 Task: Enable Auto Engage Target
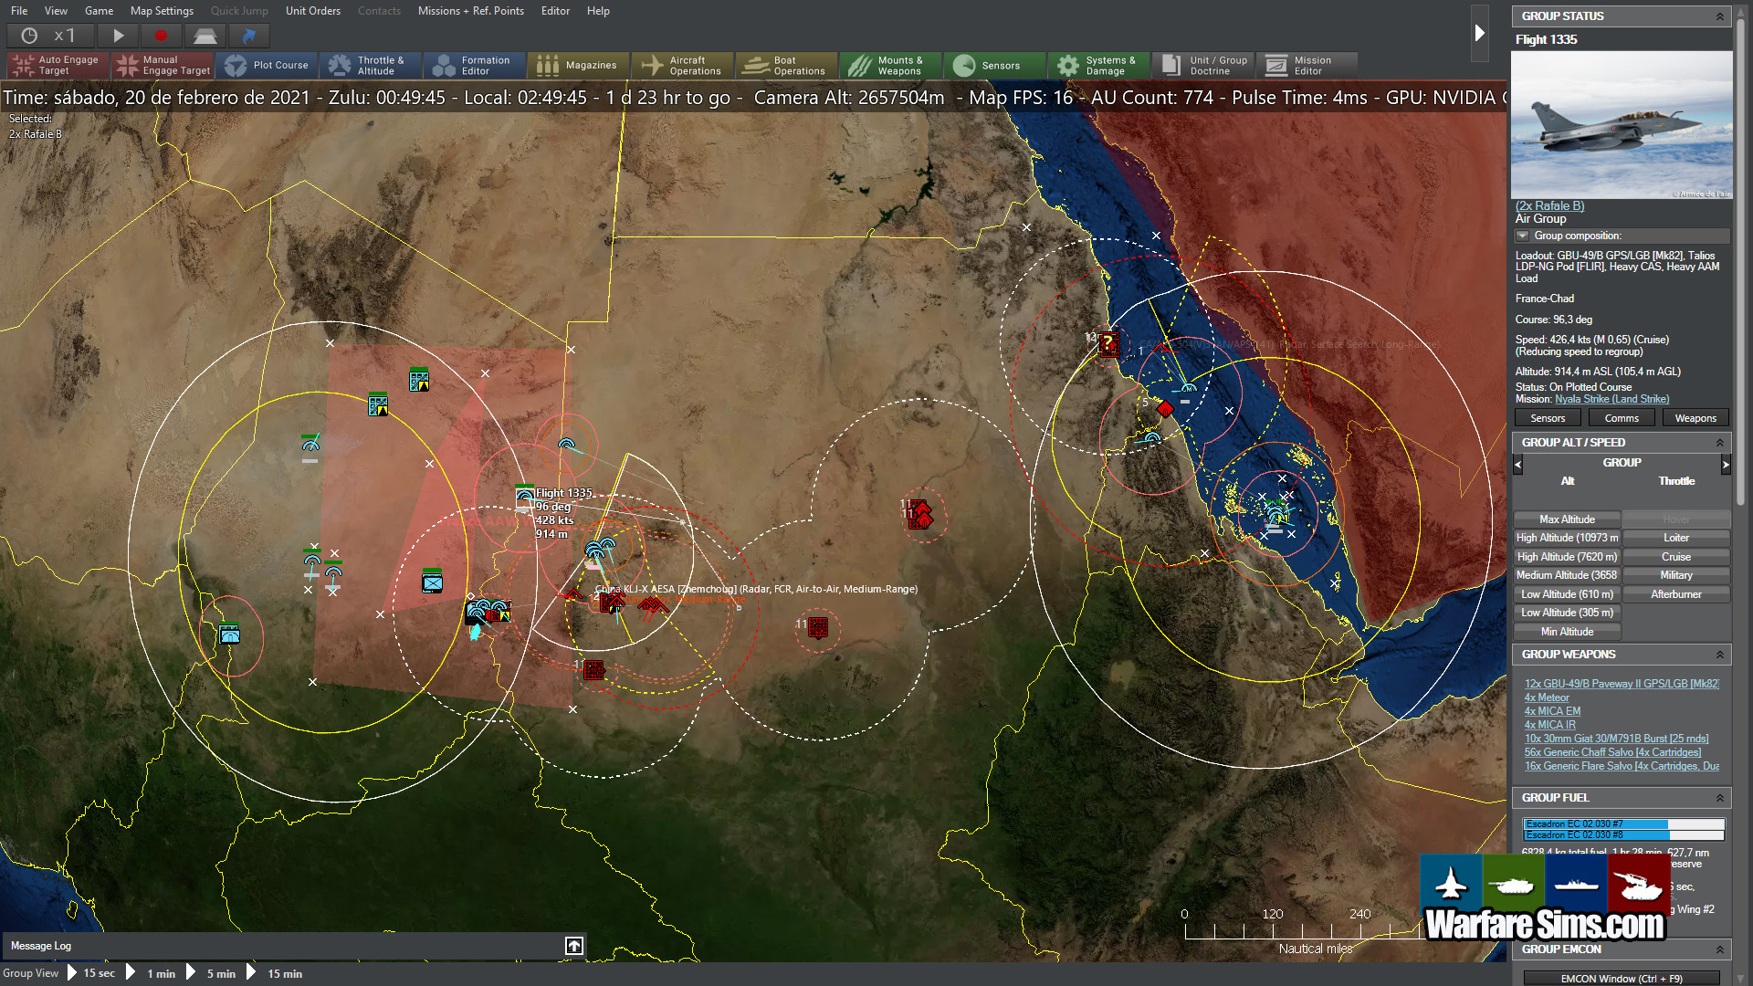[x=56, y=65]
